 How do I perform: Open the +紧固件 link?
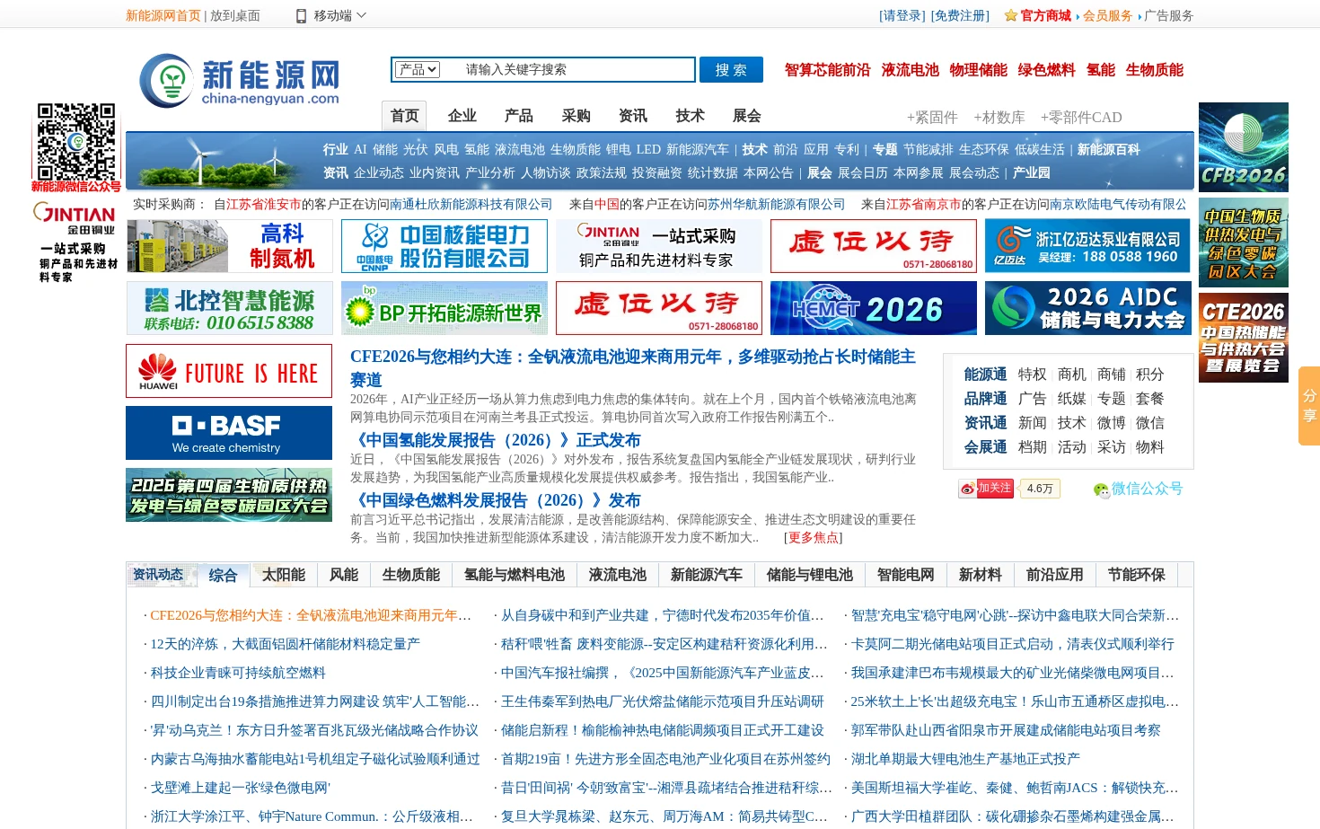pos(932,117)
